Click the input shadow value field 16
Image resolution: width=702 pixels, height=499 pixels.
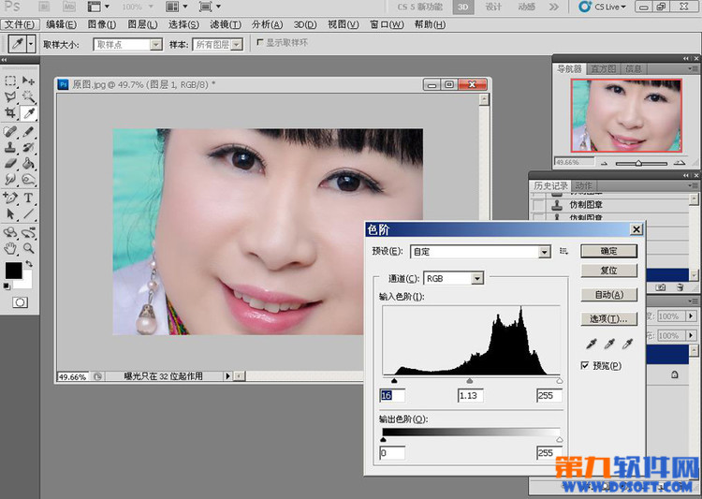click(x=392, y=395)
